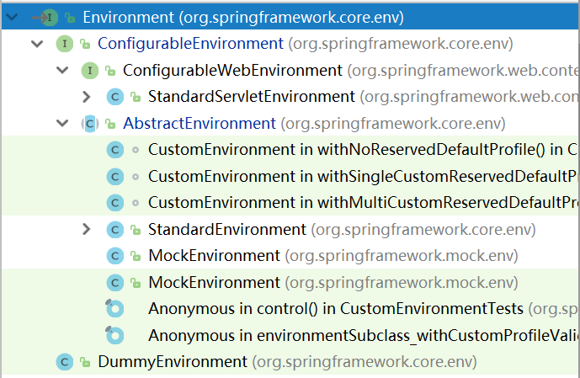Click package-local dot icon of withNoReservedDefaultProfile row
580x378 pixels.
coord(136,150)
